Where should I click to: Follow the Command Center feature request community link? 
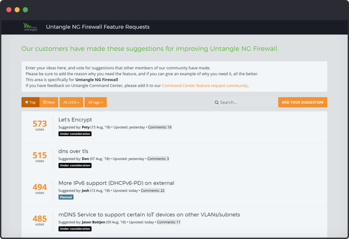click(x=204, y=86)
